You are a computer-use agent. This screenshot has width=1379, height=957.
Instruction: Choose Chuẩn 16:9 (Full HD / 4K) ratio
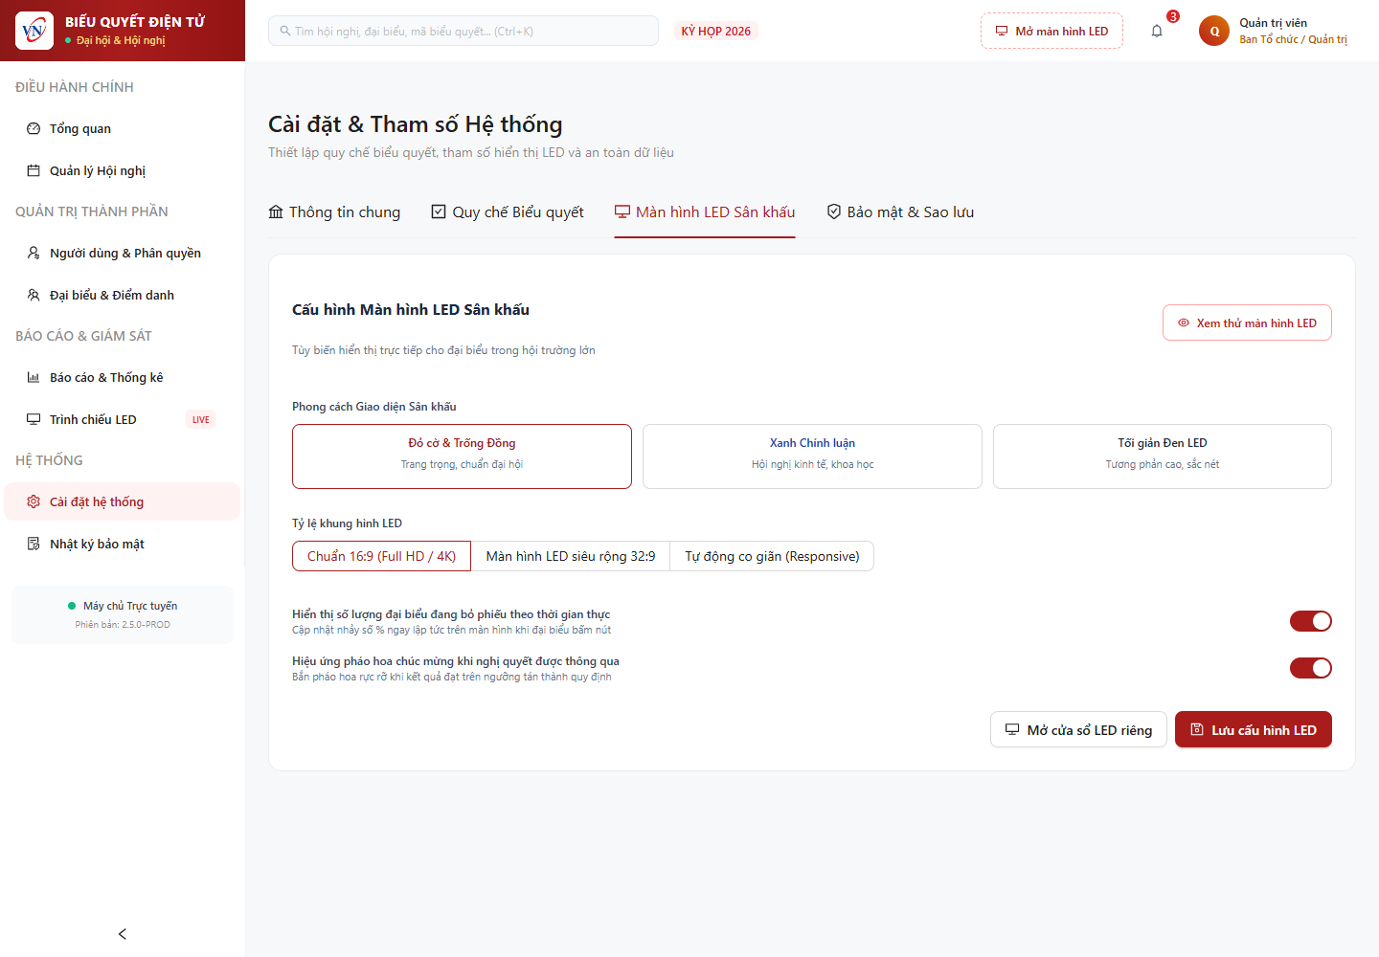(x=381, y=556)
